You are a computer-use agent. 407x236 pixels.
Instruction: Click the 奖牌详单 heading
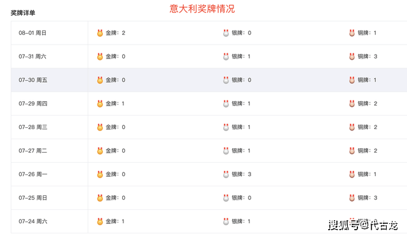23,13
